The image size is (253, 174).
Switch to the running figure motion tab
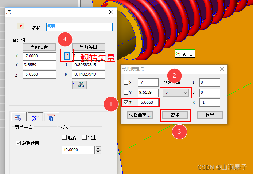(35, 118)
